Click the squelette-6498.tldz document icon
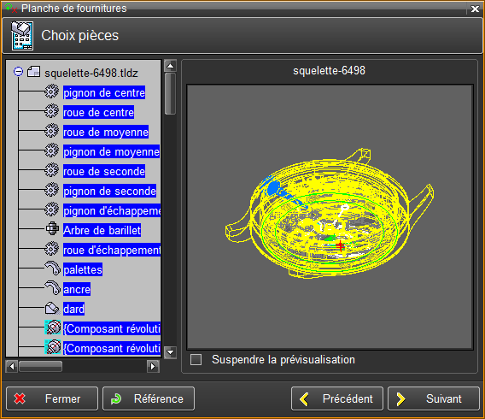Screen dimensions: 485x419 point(33,72)
